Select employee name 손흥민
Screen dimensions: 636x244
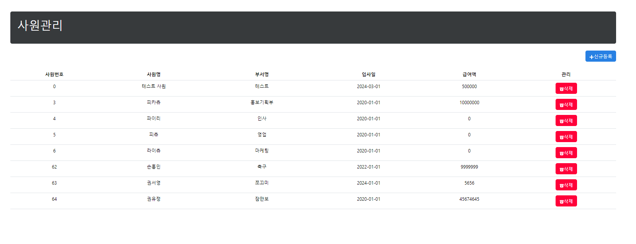(x=154, y=167)
